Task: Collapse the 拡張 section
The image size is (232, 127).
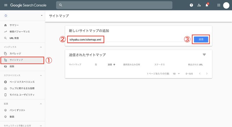Action: [41, 104]
